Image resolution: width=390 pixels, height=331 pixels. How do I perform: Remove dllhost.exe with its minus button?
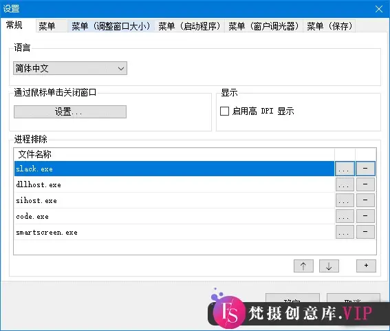[365, 184]
